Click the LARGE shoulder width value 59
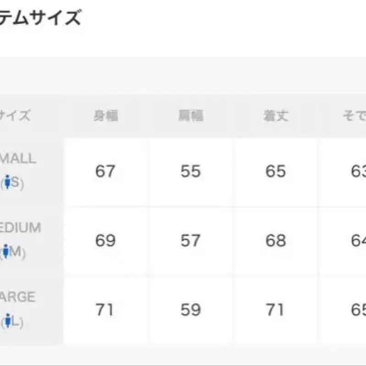Image resolution: width=366 pixels, height=366 pixels. [x=191, y=310]
